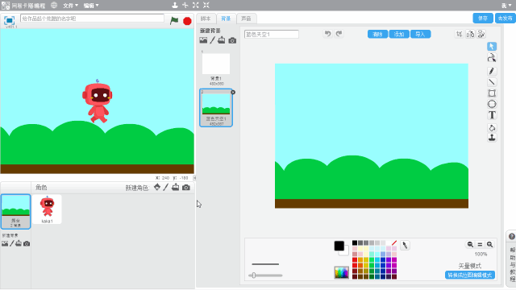The width and height of the screenshot is (516, 290).
Task: Click the green flag to run the project
Action: [174, 21]
